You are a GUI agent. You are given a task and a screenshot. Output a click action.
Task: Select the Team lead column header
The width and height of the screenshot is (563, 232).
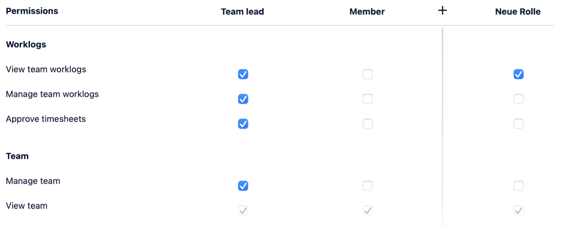(x=242, y=12)
